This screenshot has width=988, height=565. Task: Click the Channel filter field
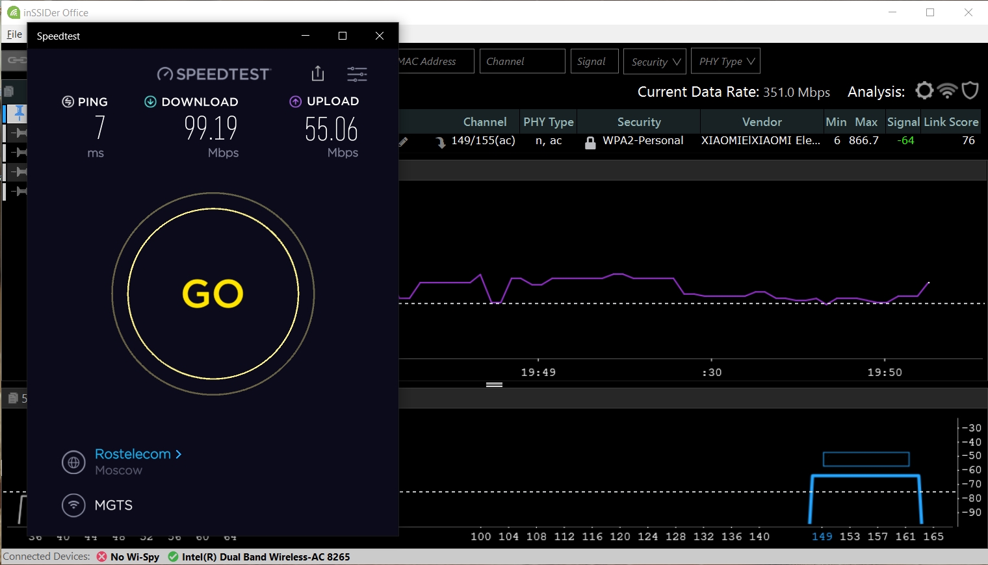click(x=523, y=61)
